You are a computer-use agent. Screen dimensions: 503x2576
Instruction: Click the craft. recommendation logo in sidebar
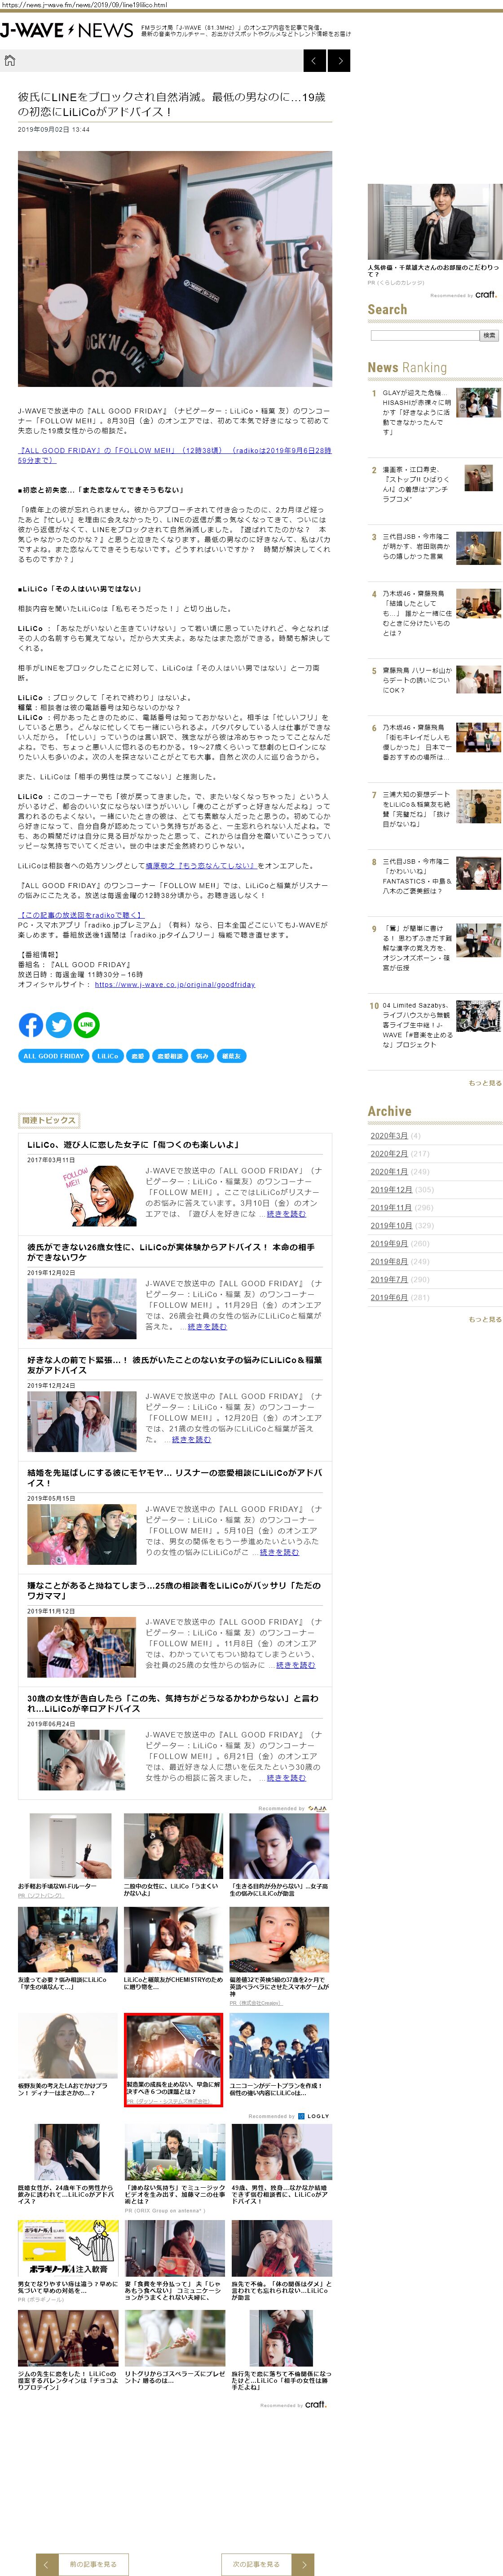point(485,295)
